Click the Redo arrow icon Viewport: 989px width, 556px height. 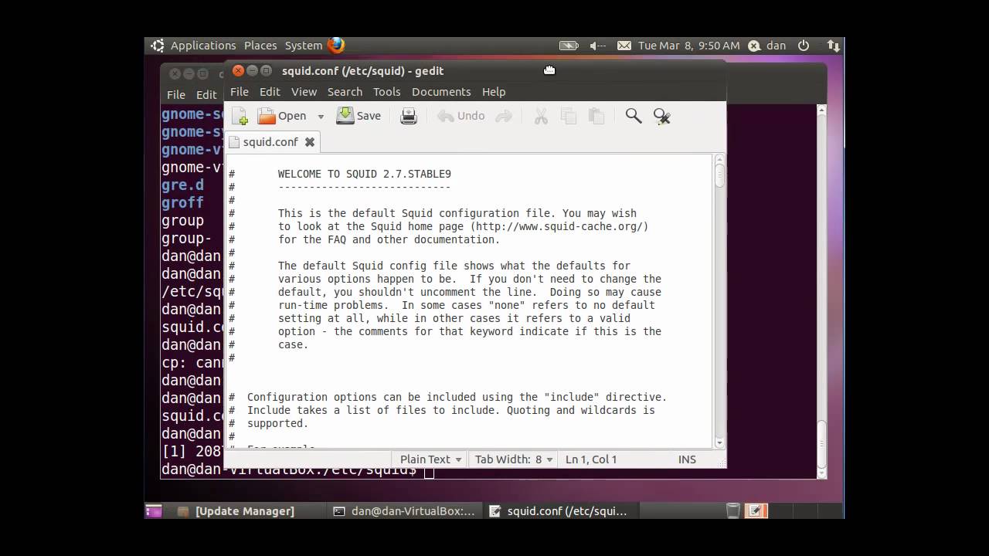coord(504,116)
